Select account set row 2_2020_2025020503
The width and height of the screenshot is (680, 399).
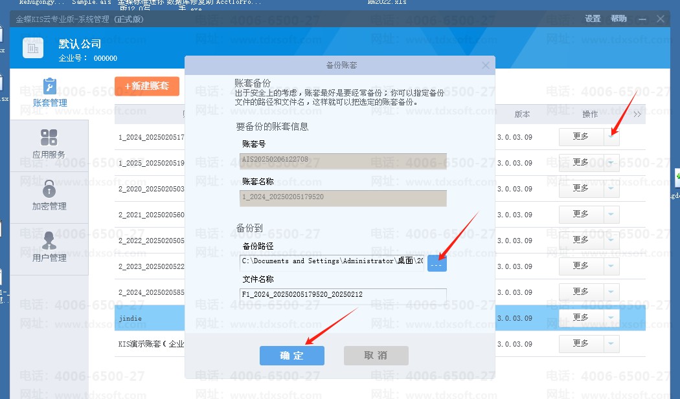[x=380, y=189]
